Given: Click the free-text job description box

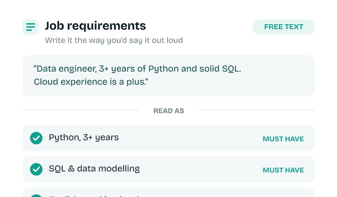Looking at the screenshot, I should click(x=168, y=76).
